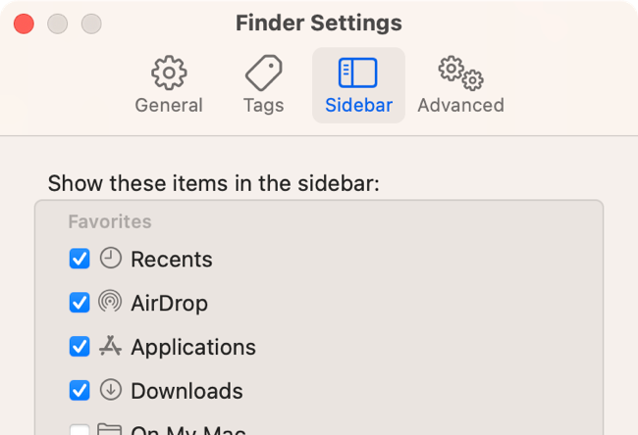Disable the AirDrop sidebar checkbox
The image size is (638, 435).
pos(80,303)
